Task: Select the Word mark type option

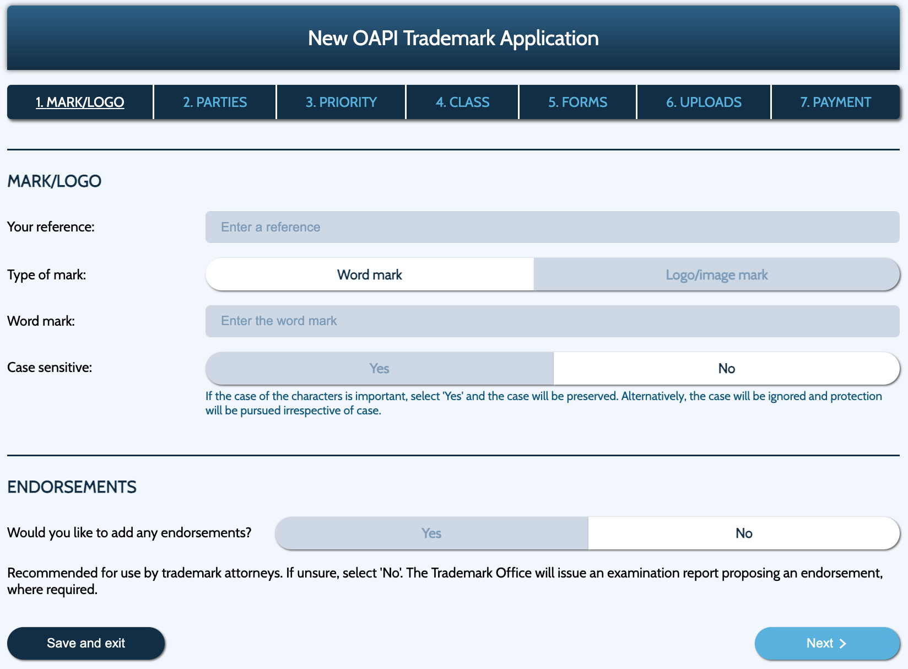Action: coord(369,274)
